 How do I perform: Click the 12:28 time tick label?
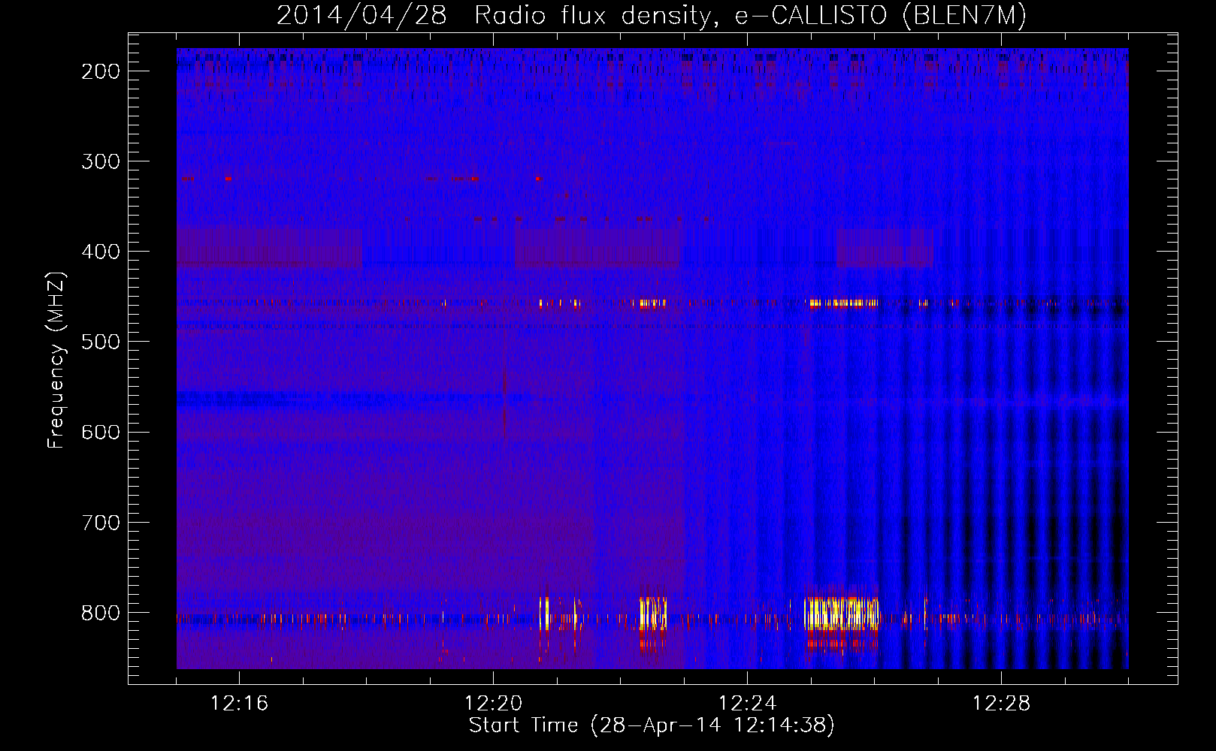click(1001, 704)
